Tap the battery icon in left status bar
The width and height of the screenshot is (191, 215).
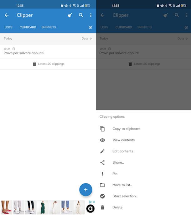pyautogui.click(x=87, y=6)
